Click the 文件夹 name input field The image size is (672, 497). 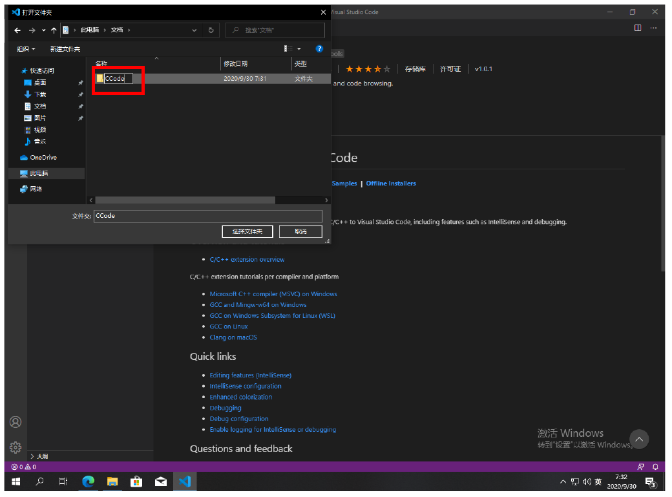point(207,216)
